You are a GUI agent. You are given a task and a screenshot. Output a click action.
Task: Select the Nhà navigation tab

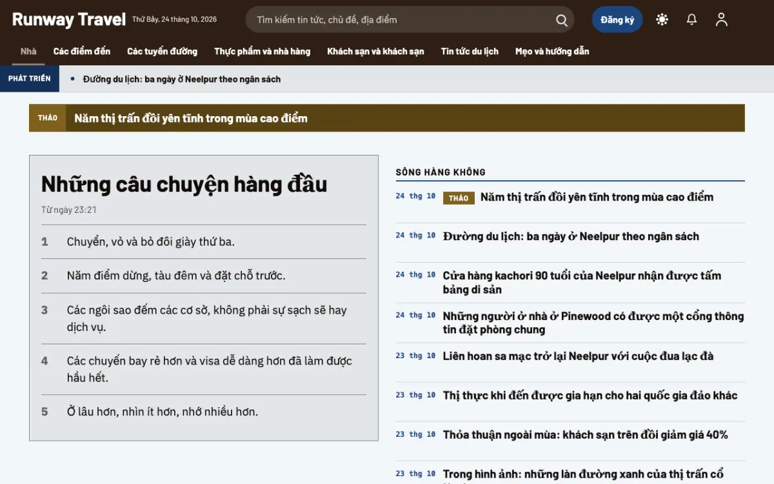[28, 52]
